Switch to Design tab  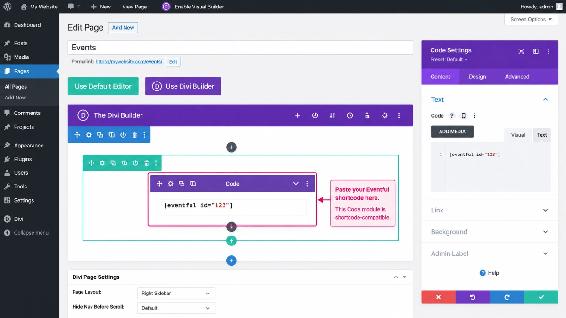[477, 77]
